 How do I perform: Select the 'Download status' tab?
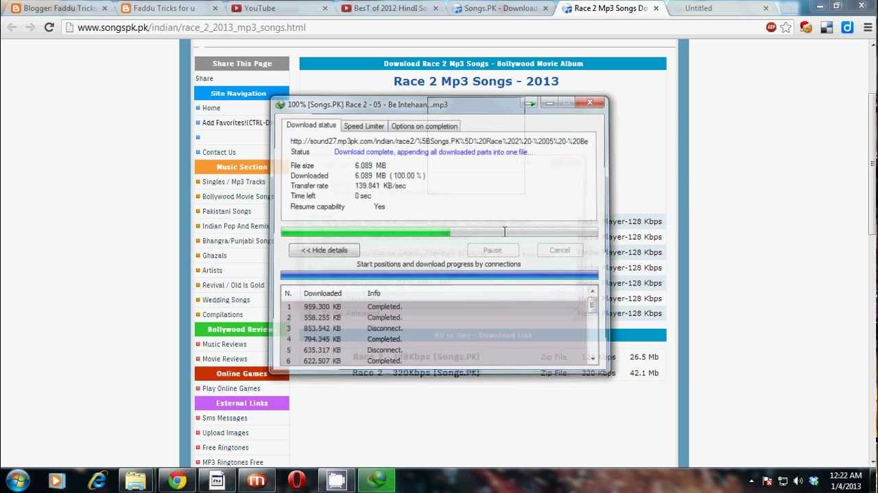[311, 125]
